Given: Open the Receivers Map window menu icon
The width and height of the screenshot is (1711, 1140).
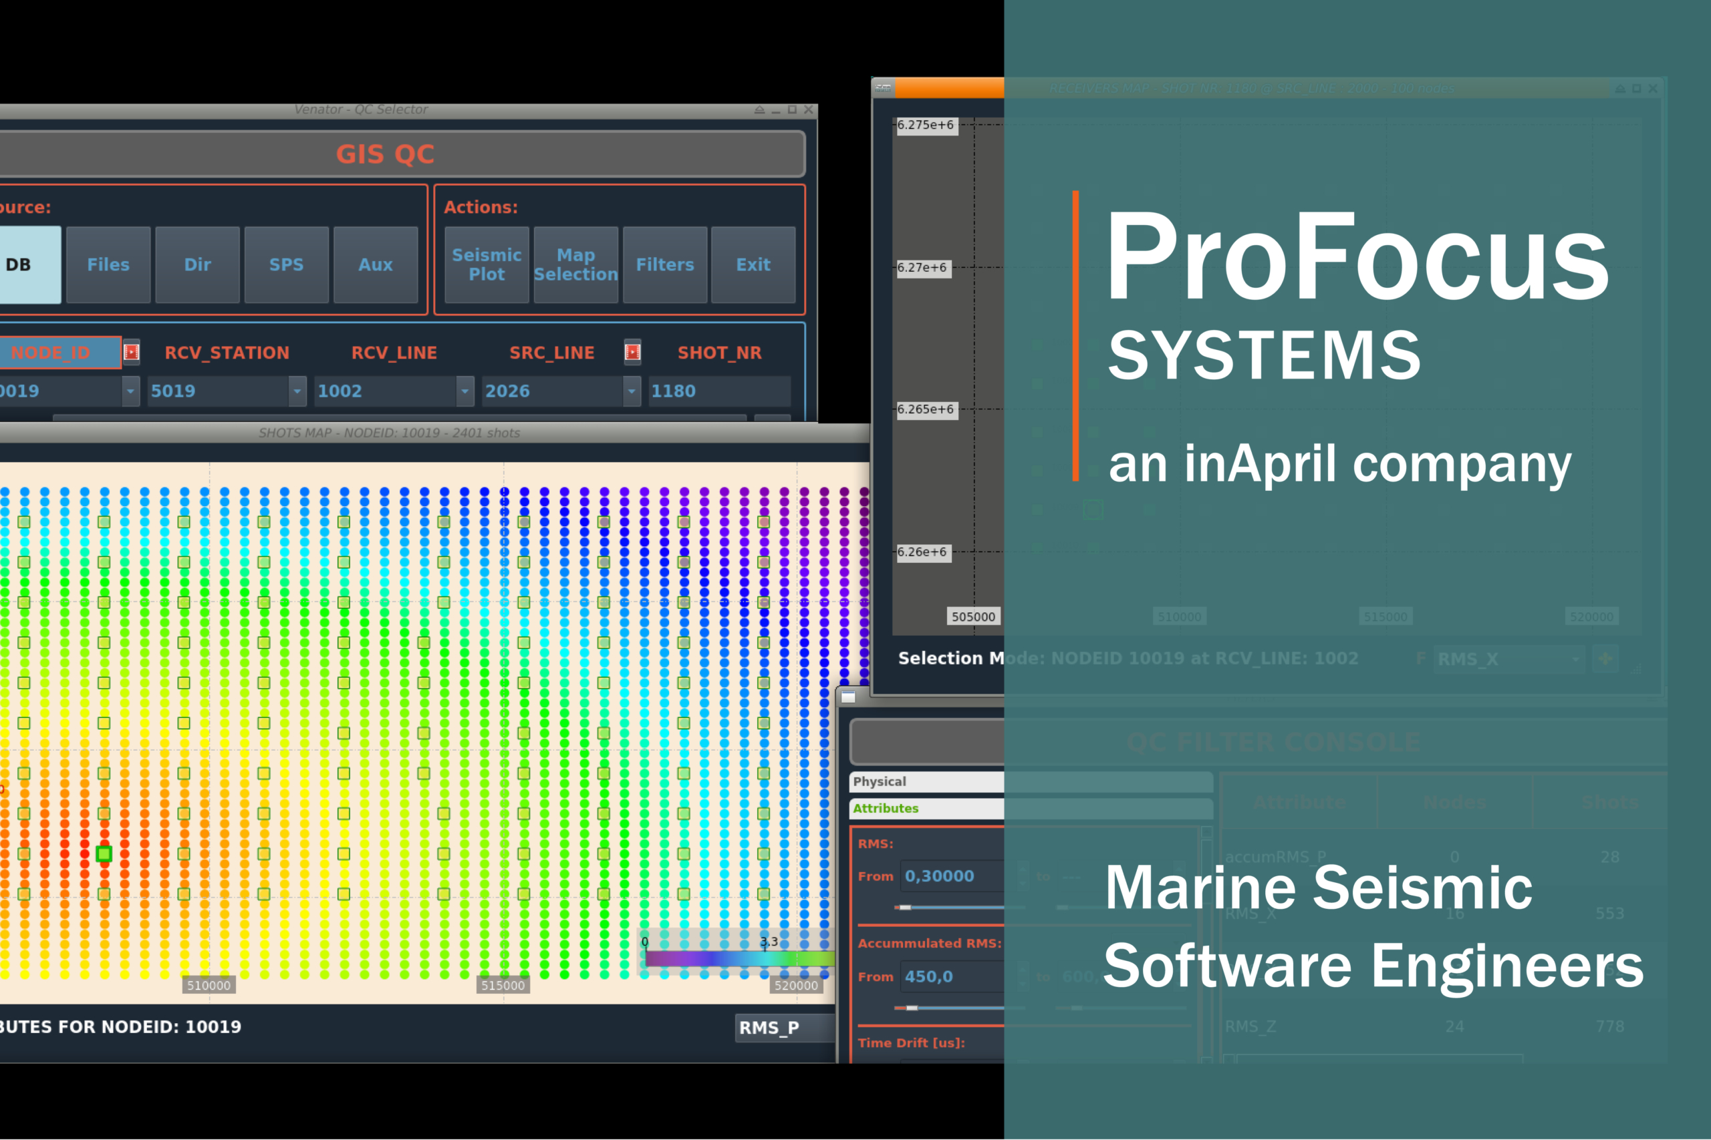Looking at the screenshot, I should [x=883, y=87].
